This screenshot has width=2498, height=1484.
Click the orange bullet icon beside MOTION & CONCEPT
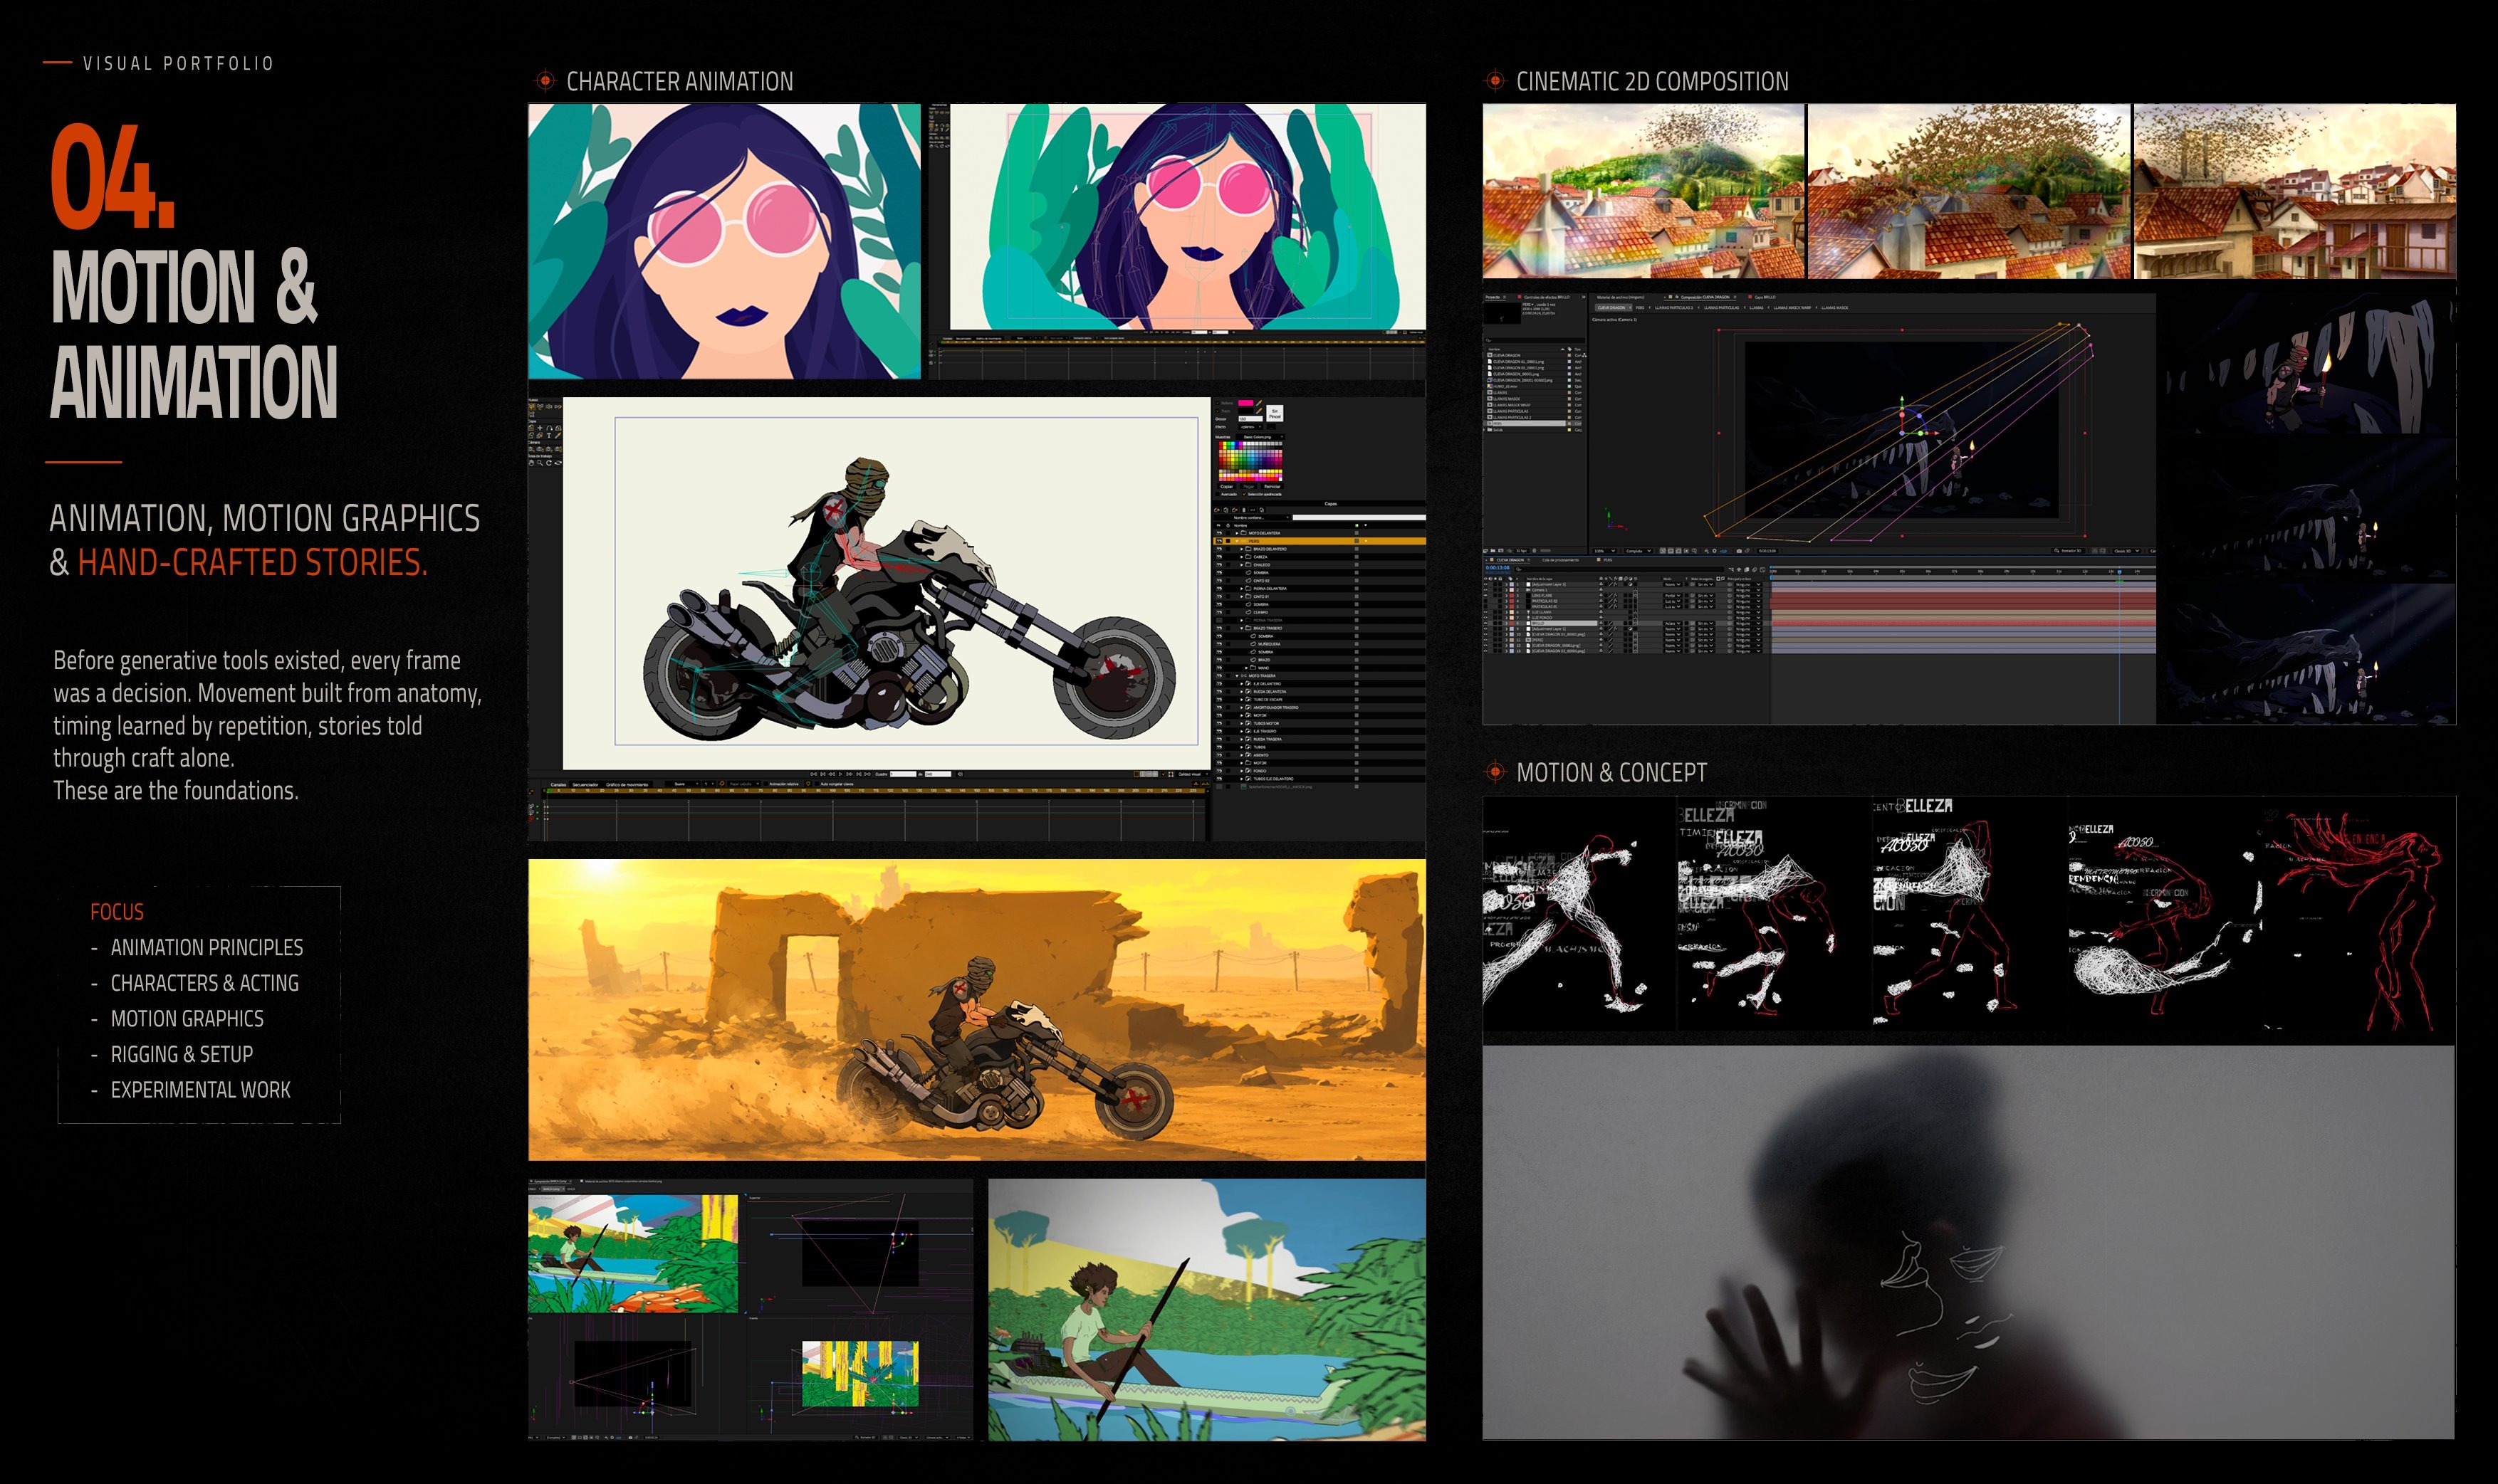point(1495,772)
